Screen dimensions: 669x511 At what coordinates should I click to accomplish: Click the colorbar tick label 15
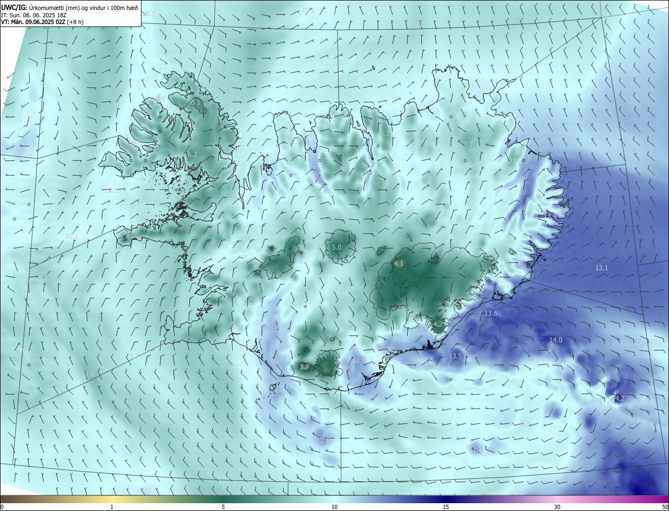(446, 507)
